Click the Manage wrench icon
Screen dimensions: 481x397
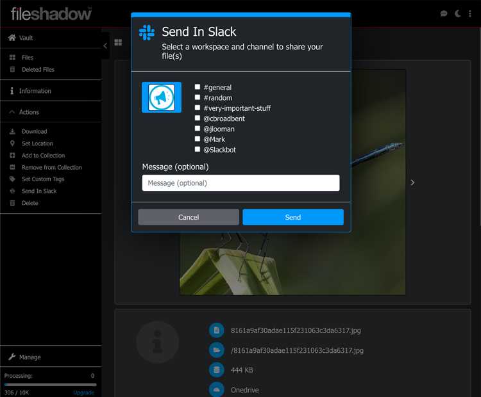[12, 357]
